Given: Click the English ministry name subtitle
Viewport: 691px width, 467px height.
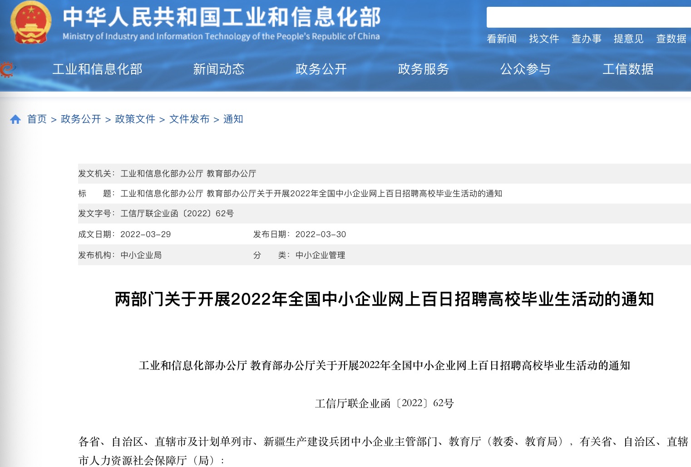Looking at the screenshot, I should click(x=221, y=36).
